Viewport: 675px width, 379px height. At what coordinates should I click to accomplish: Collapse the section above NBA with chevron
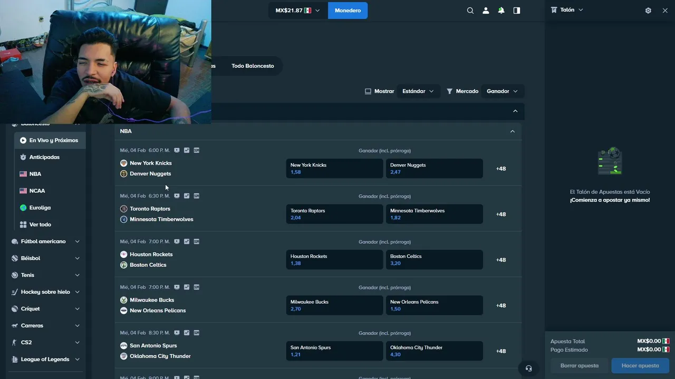click(515, 111)
